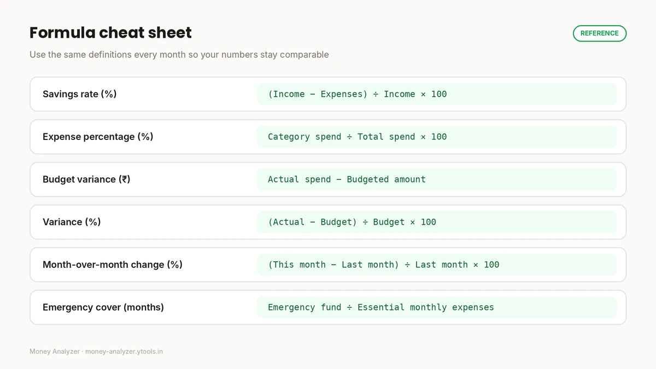Viewport: 656px width, 369px height.
Task: Select the 'Budget variance (₹)' label
Action: pos(86,179)
